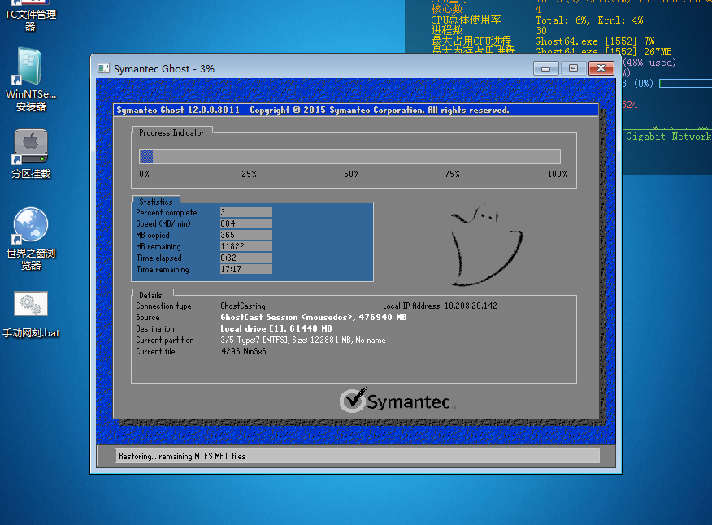Click the restore progress bar
The image size is (712, 525).
(349, 156)
